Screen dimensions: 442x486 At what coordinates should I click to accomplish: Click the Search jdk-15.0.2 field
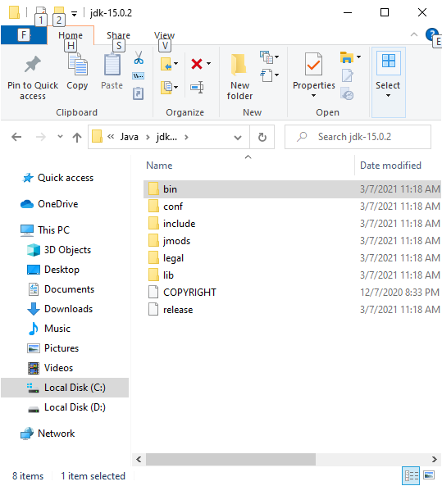tap(358, 137)
